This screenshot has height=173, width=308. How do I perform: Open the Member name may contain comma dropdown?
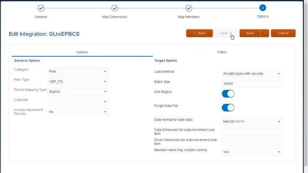[252, 152]
